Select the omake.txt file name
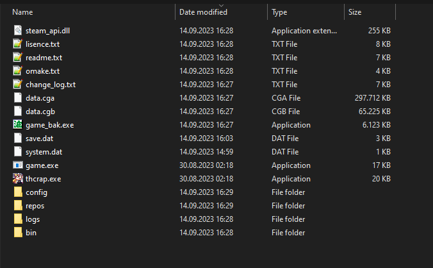 [42, 71]
